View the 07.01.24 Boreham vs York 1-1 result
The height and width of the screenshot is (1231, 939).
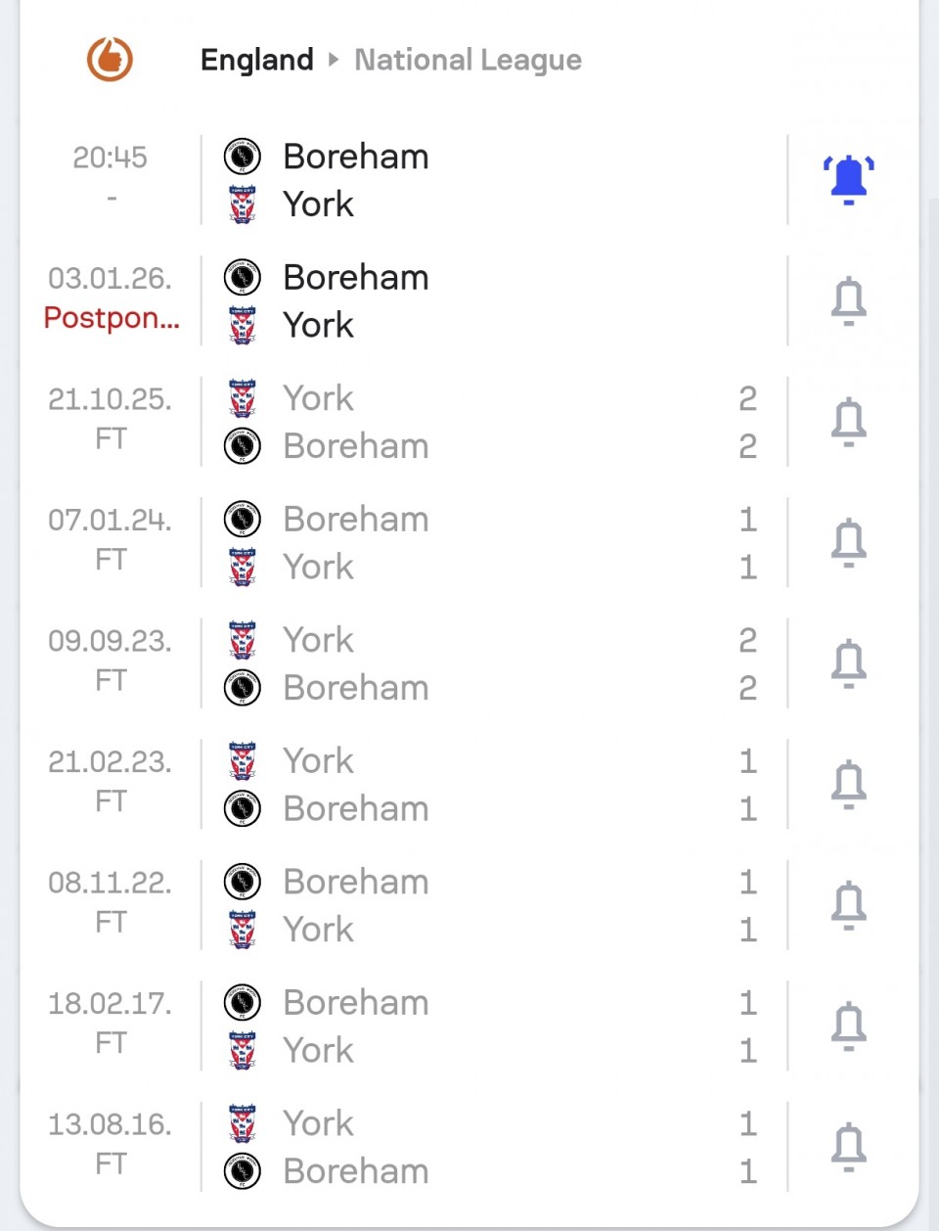(489, 542)
